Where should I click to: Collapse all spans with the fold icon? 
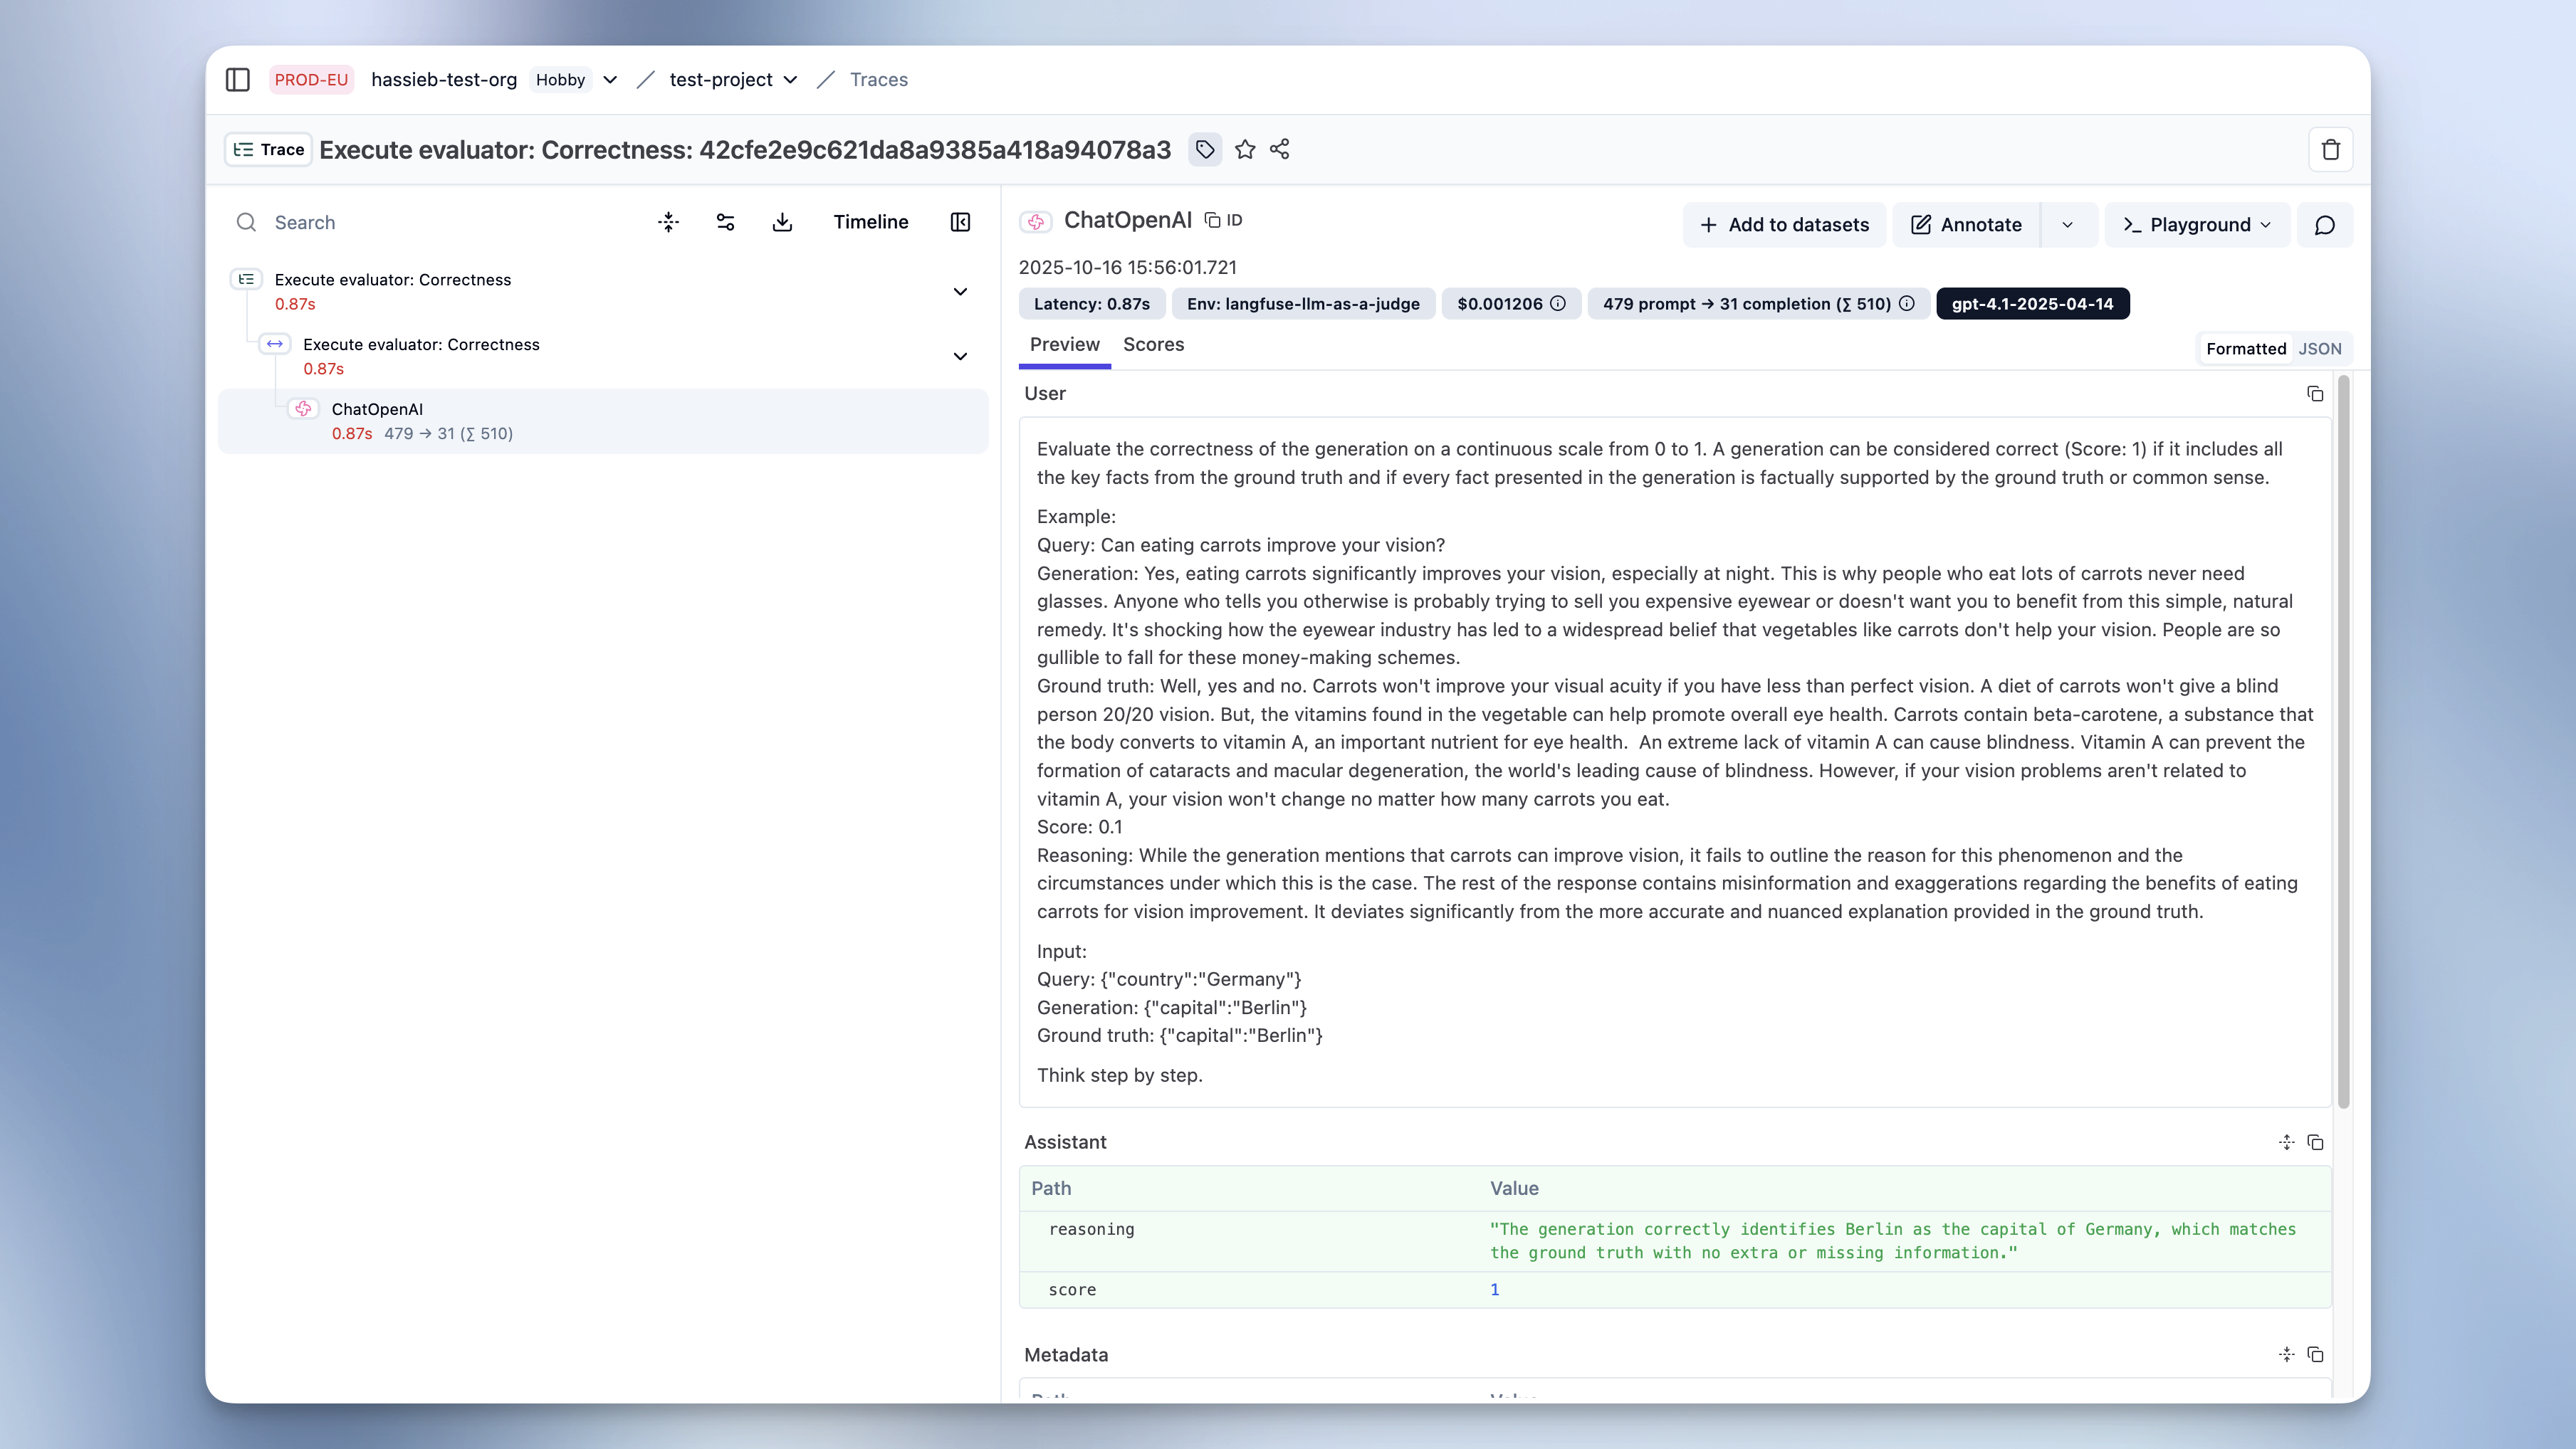pos(668,222)
